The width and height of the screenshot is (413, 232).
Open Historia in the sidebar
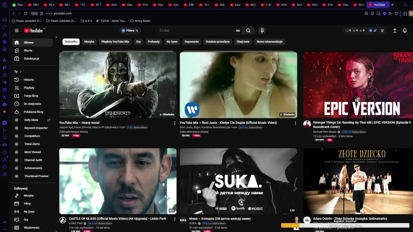click(32, 80)
